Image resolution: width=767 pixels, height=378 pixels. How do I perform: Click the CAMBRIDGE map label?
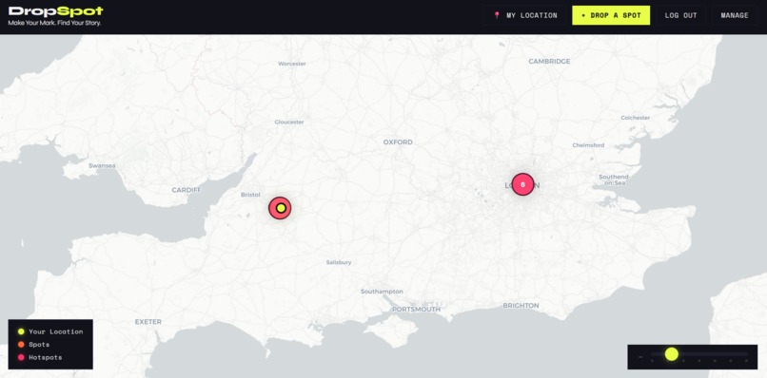tap(549, 61)
